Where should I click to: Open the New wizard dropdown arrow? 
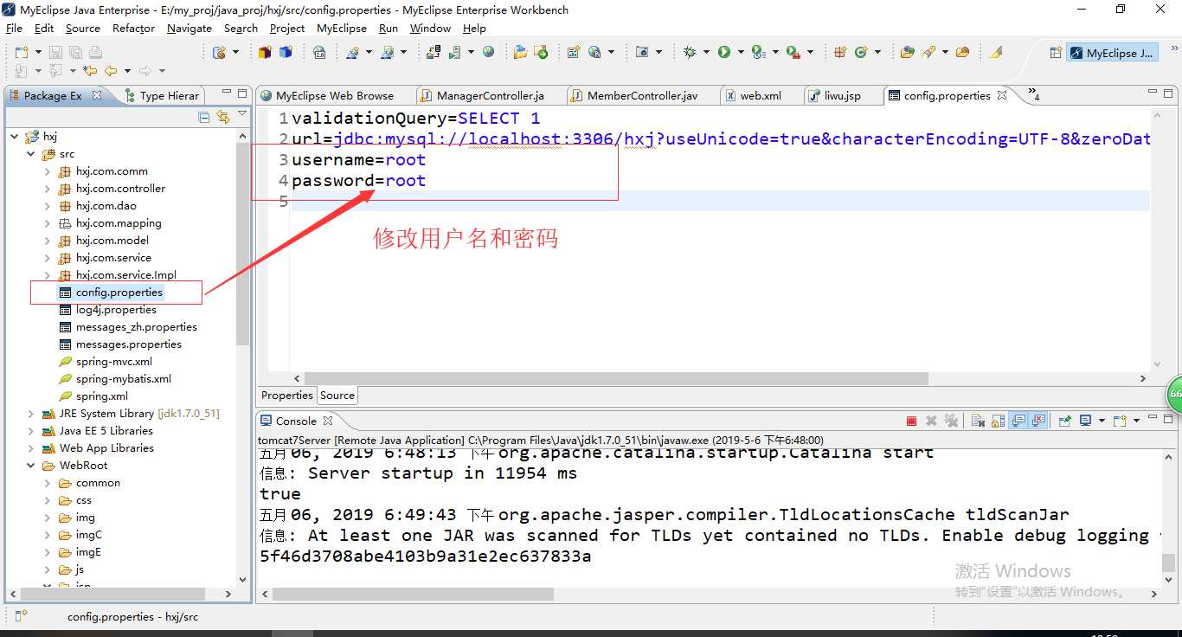pos(37,53)
